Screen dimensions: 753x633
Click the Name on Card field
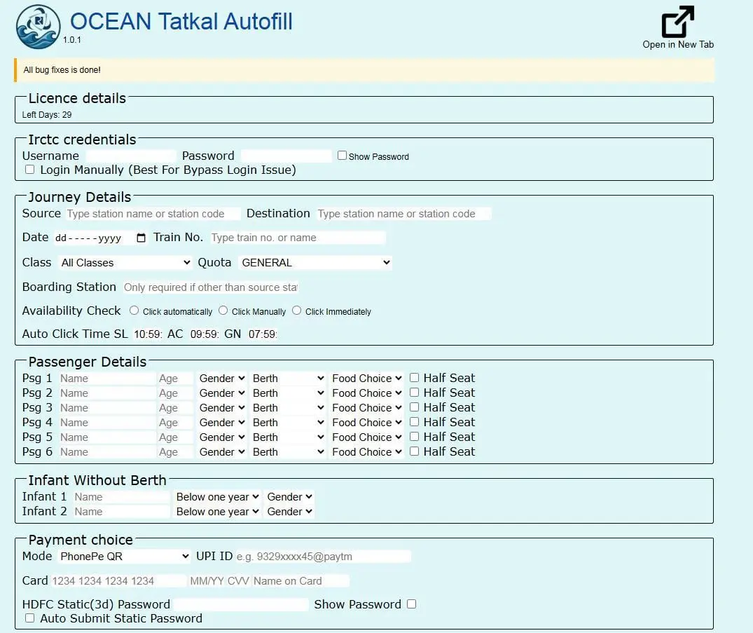[300, 580]
